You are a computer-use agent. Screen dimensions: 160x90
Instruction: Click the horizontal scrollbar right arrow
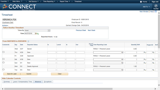click(155, 89)
